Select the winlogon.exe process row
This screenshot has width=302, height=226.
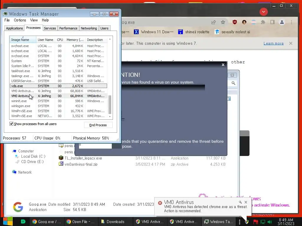(58, 106)
